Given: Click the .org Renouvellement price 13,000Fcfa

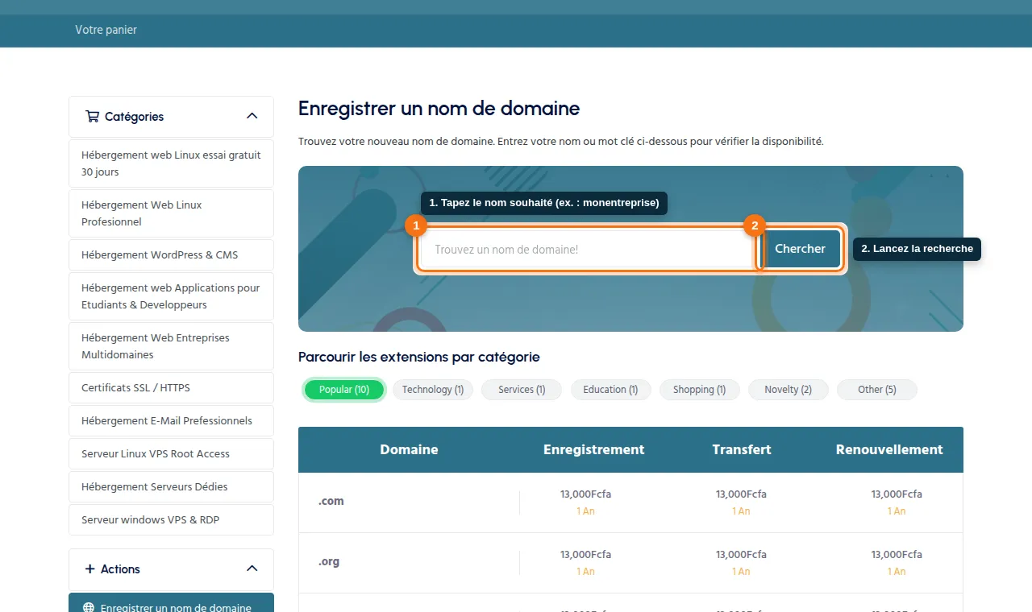Looking at the screenshot, I should click(x=897, y=554).
